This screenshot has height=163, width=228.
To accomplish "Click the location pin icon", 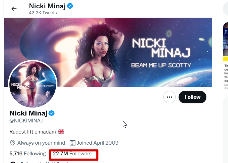I will tap(13, 143).
